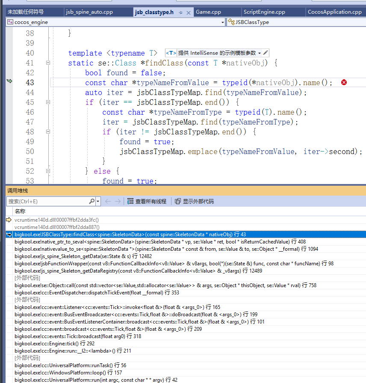Viewport: 366px width, 383px height.
Task: Click the 名称 column header
Action: pos(20,211)
